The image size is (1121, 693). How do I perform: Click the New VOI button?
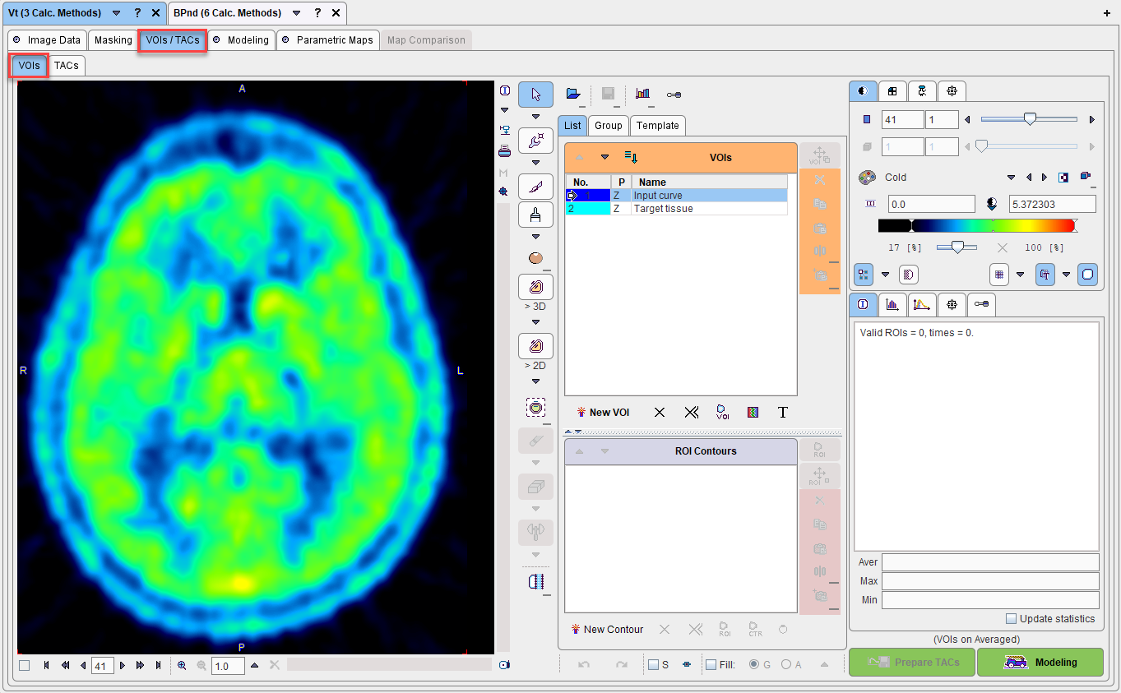[602, 413]
